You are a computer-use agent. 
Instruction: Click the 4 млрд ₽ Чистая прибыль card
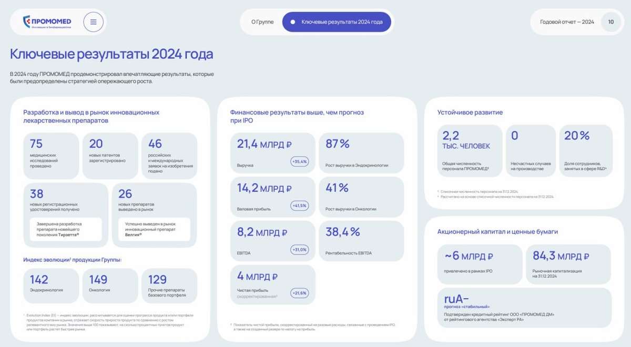[x=273, y=285]
